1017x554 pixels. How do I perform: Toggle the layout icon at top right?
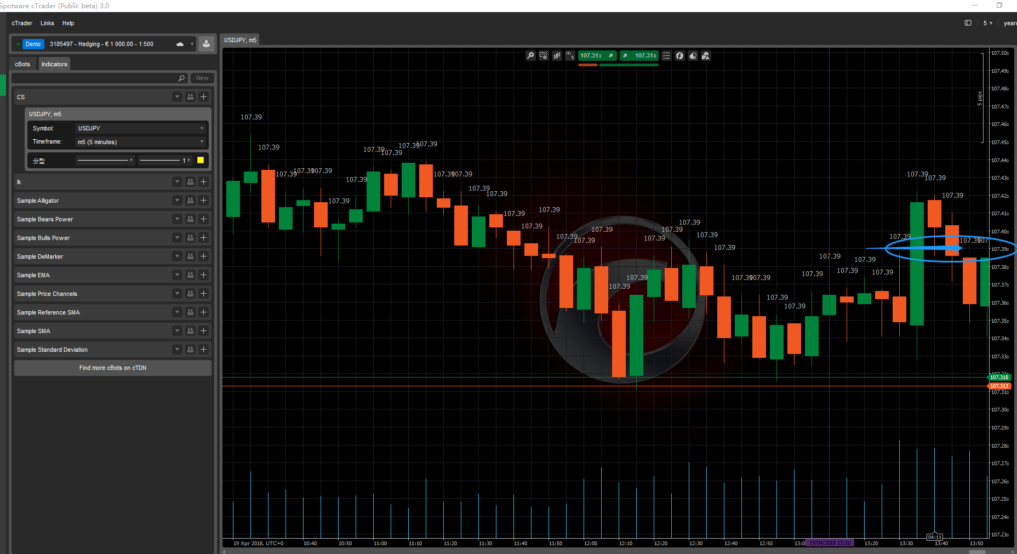pyautogui.click(x=968, y=23)
